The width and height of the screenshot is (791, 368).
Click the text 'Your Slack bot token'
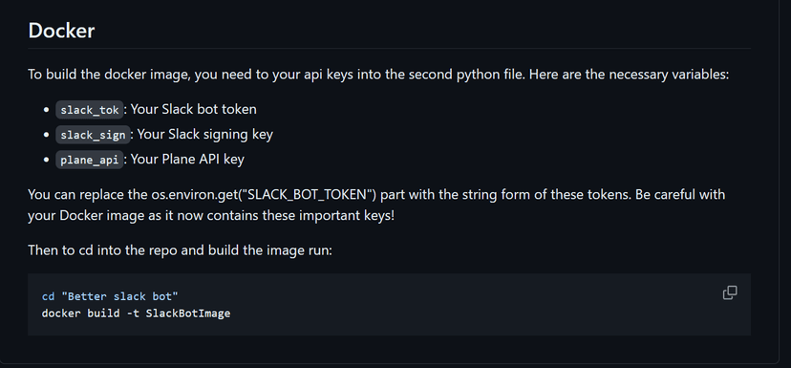[194, 109]
